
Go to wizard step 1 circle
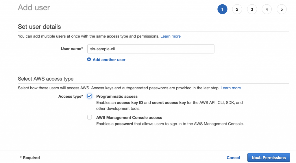[x=222, y=9]
